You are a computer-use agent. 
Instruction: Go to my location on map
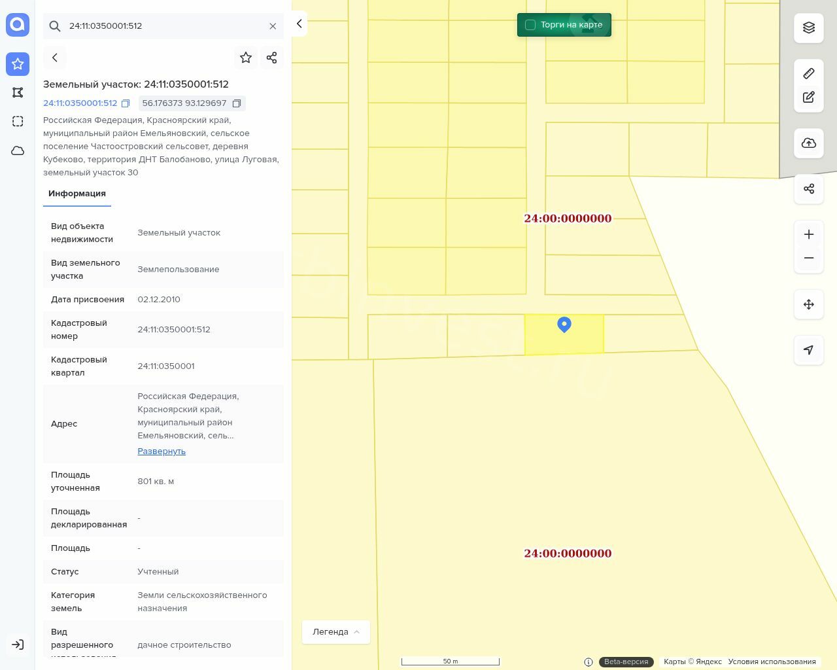click(808, 350)
